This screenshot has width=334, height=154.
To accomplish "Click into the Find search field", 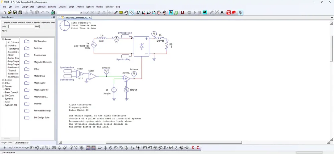I will [x=21, y=26].
